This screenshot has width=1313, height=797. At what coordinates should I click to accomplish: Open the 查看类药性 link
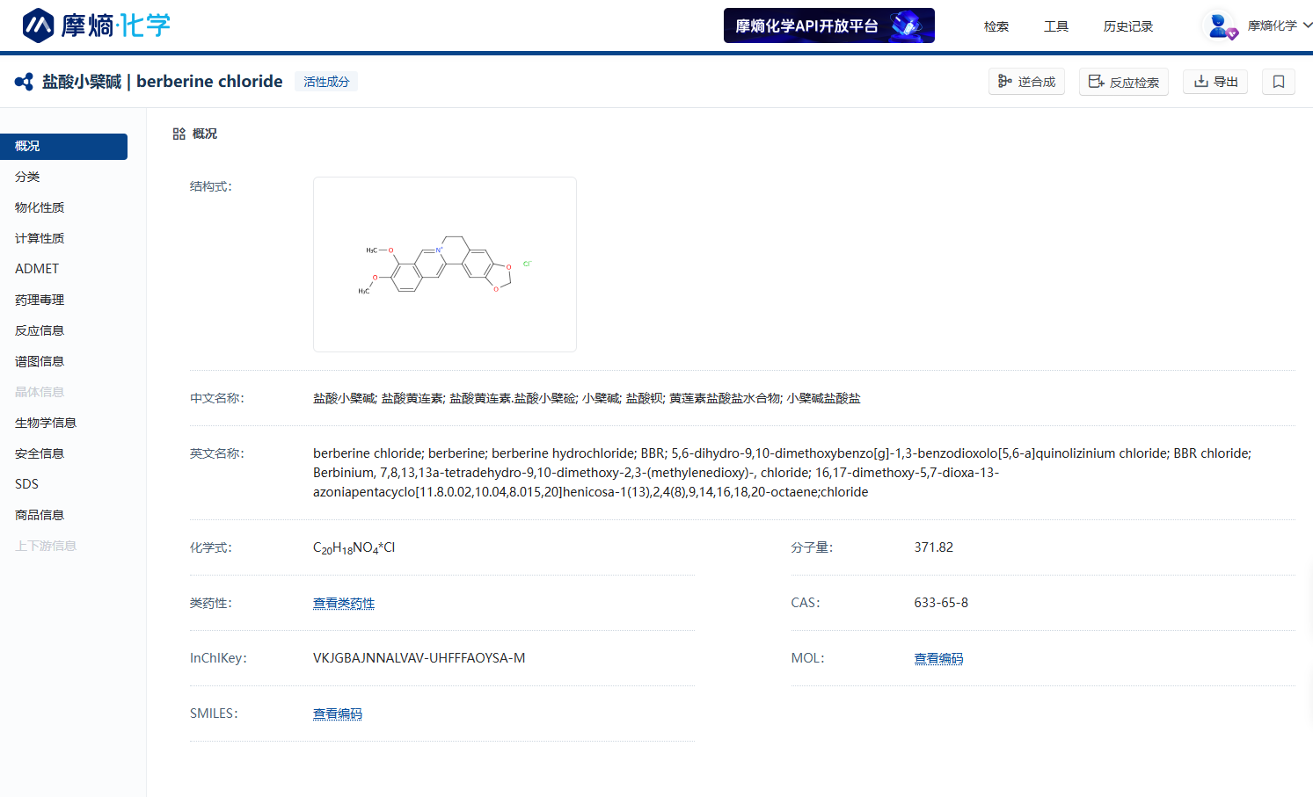344,603
